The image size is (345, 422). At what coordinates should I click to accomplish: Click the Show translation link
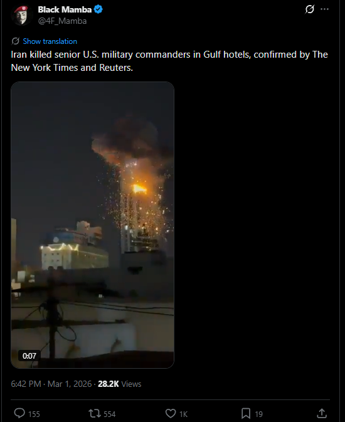tap(50, 41)
